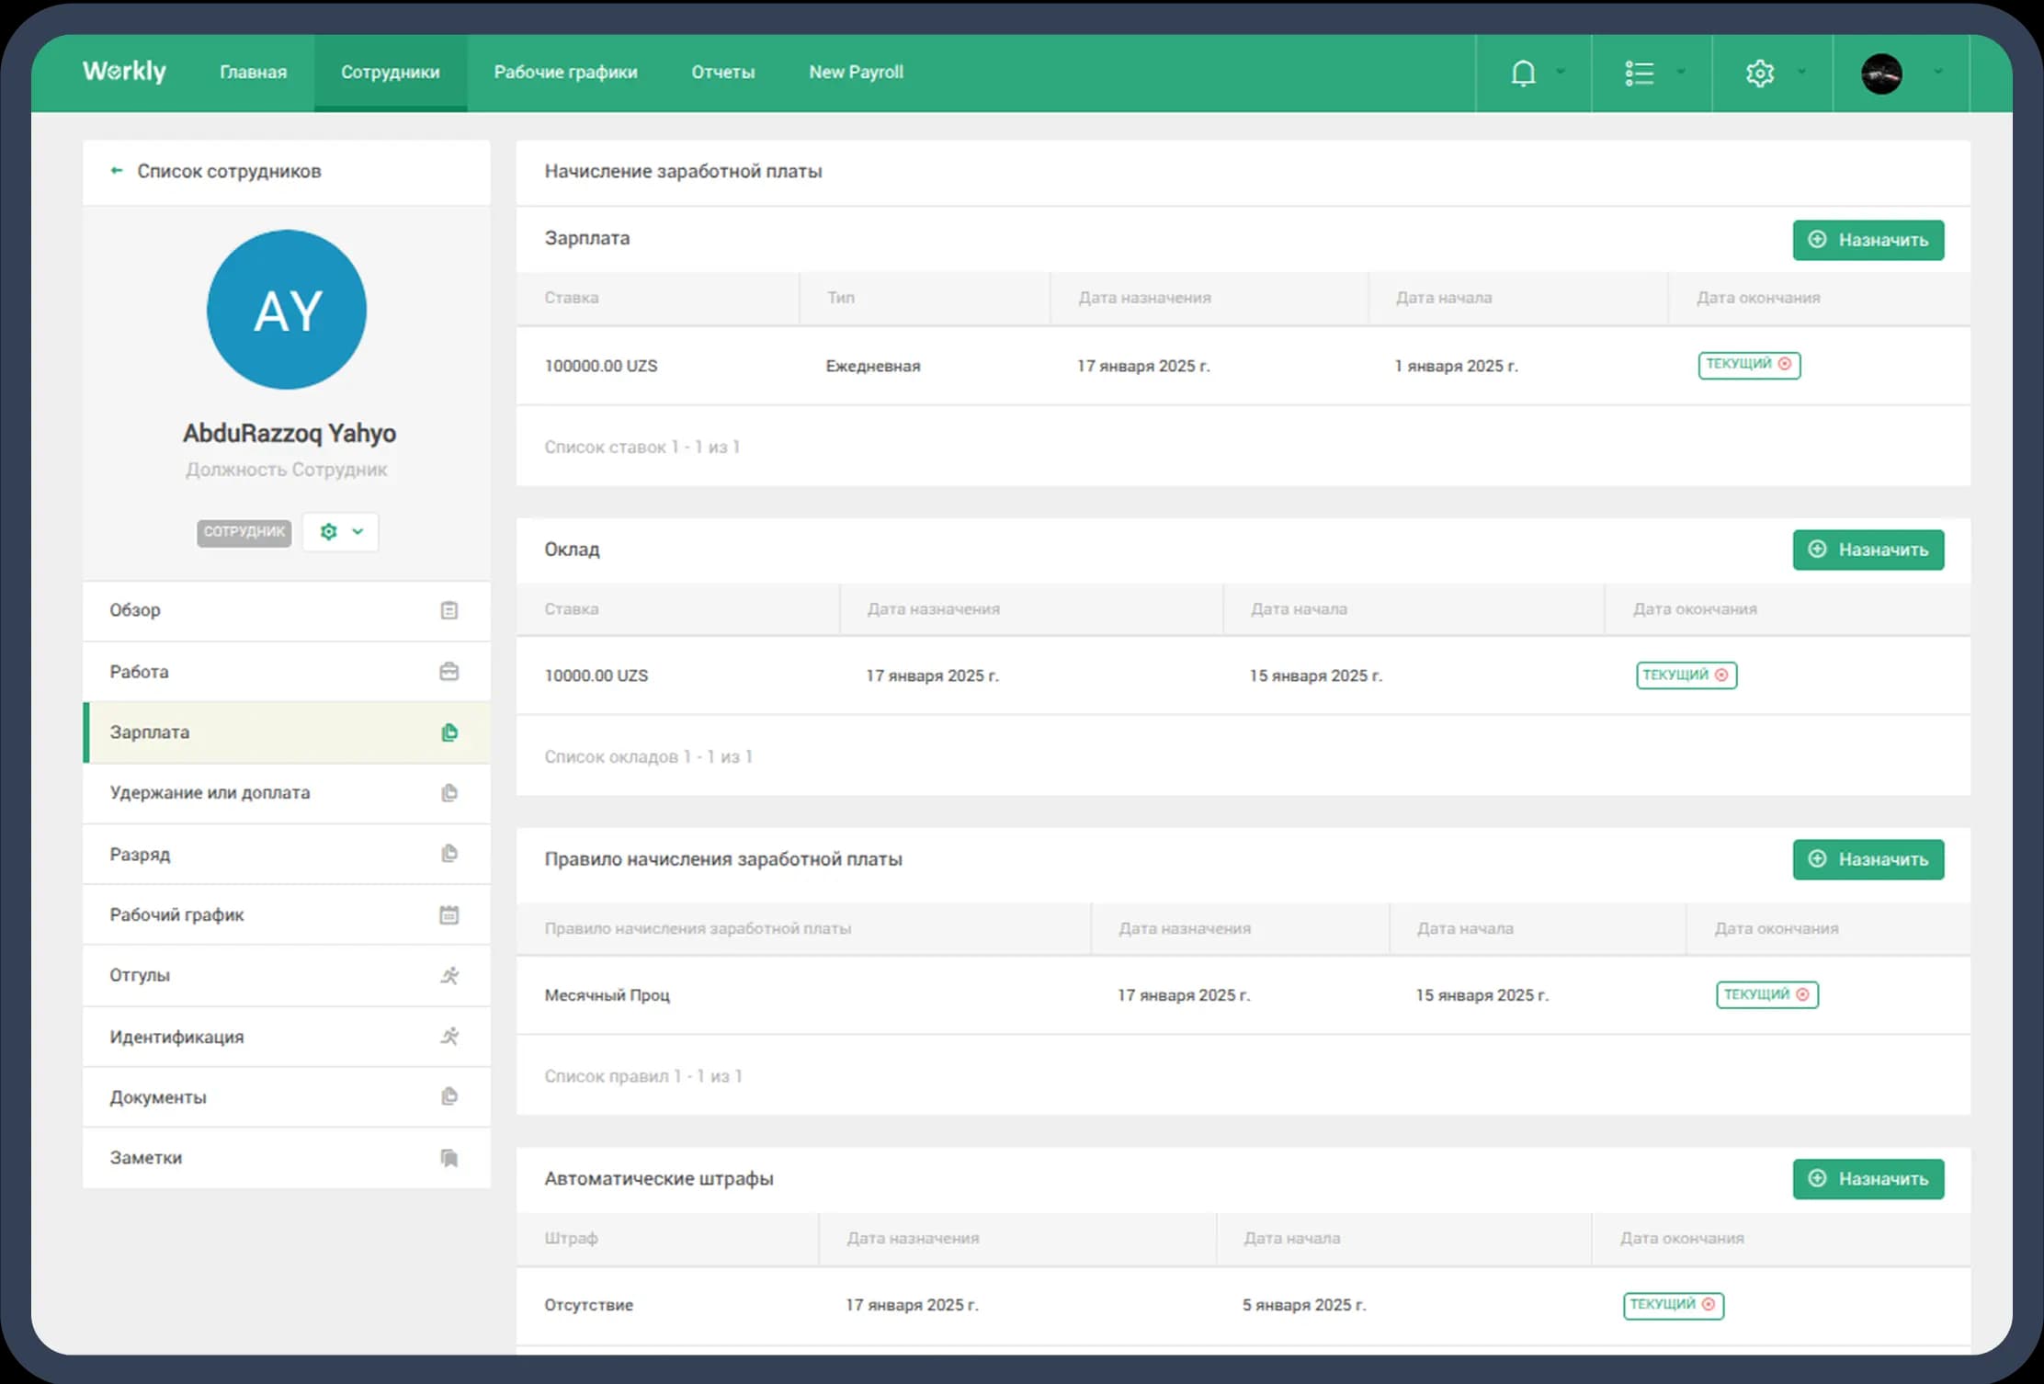Click the task list icon in the header
Image resolution: width=2044 pixels, height=1384 pixels.
coord(1641,73)
